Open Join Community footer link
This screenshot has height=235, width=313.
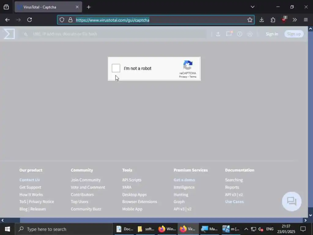point(86,180)
